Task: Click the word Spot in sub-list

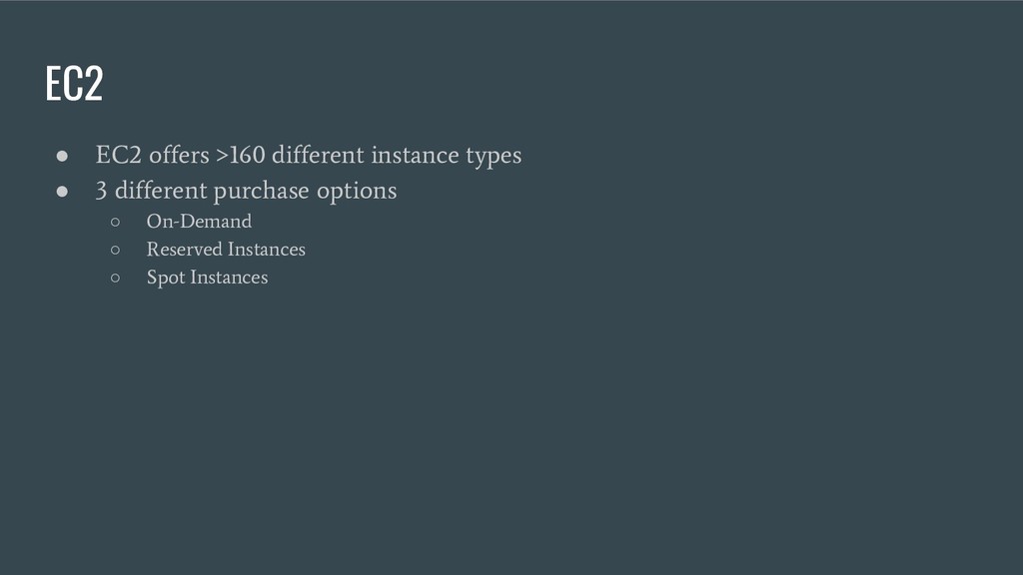Action: [x=166, y=279]
